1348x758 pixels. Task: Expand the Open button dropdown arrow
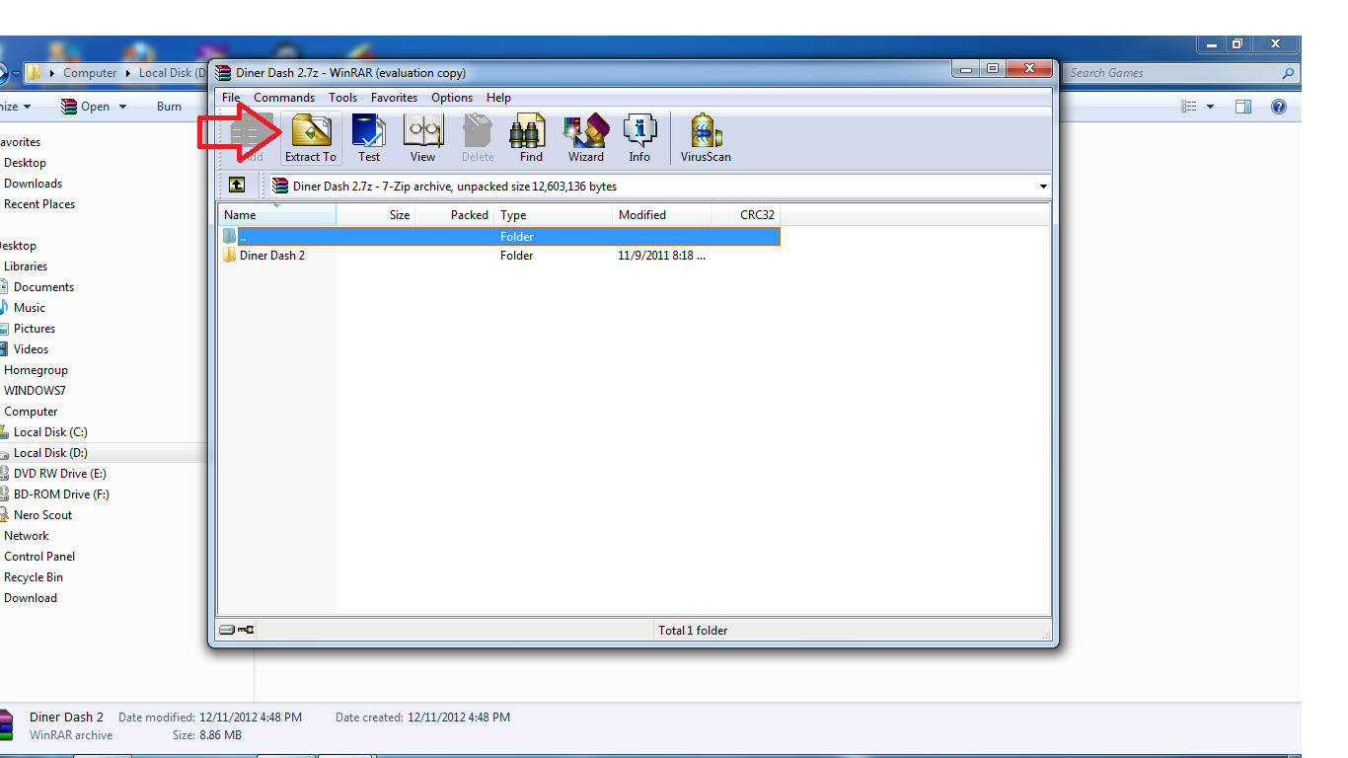[x=121, y=106]
